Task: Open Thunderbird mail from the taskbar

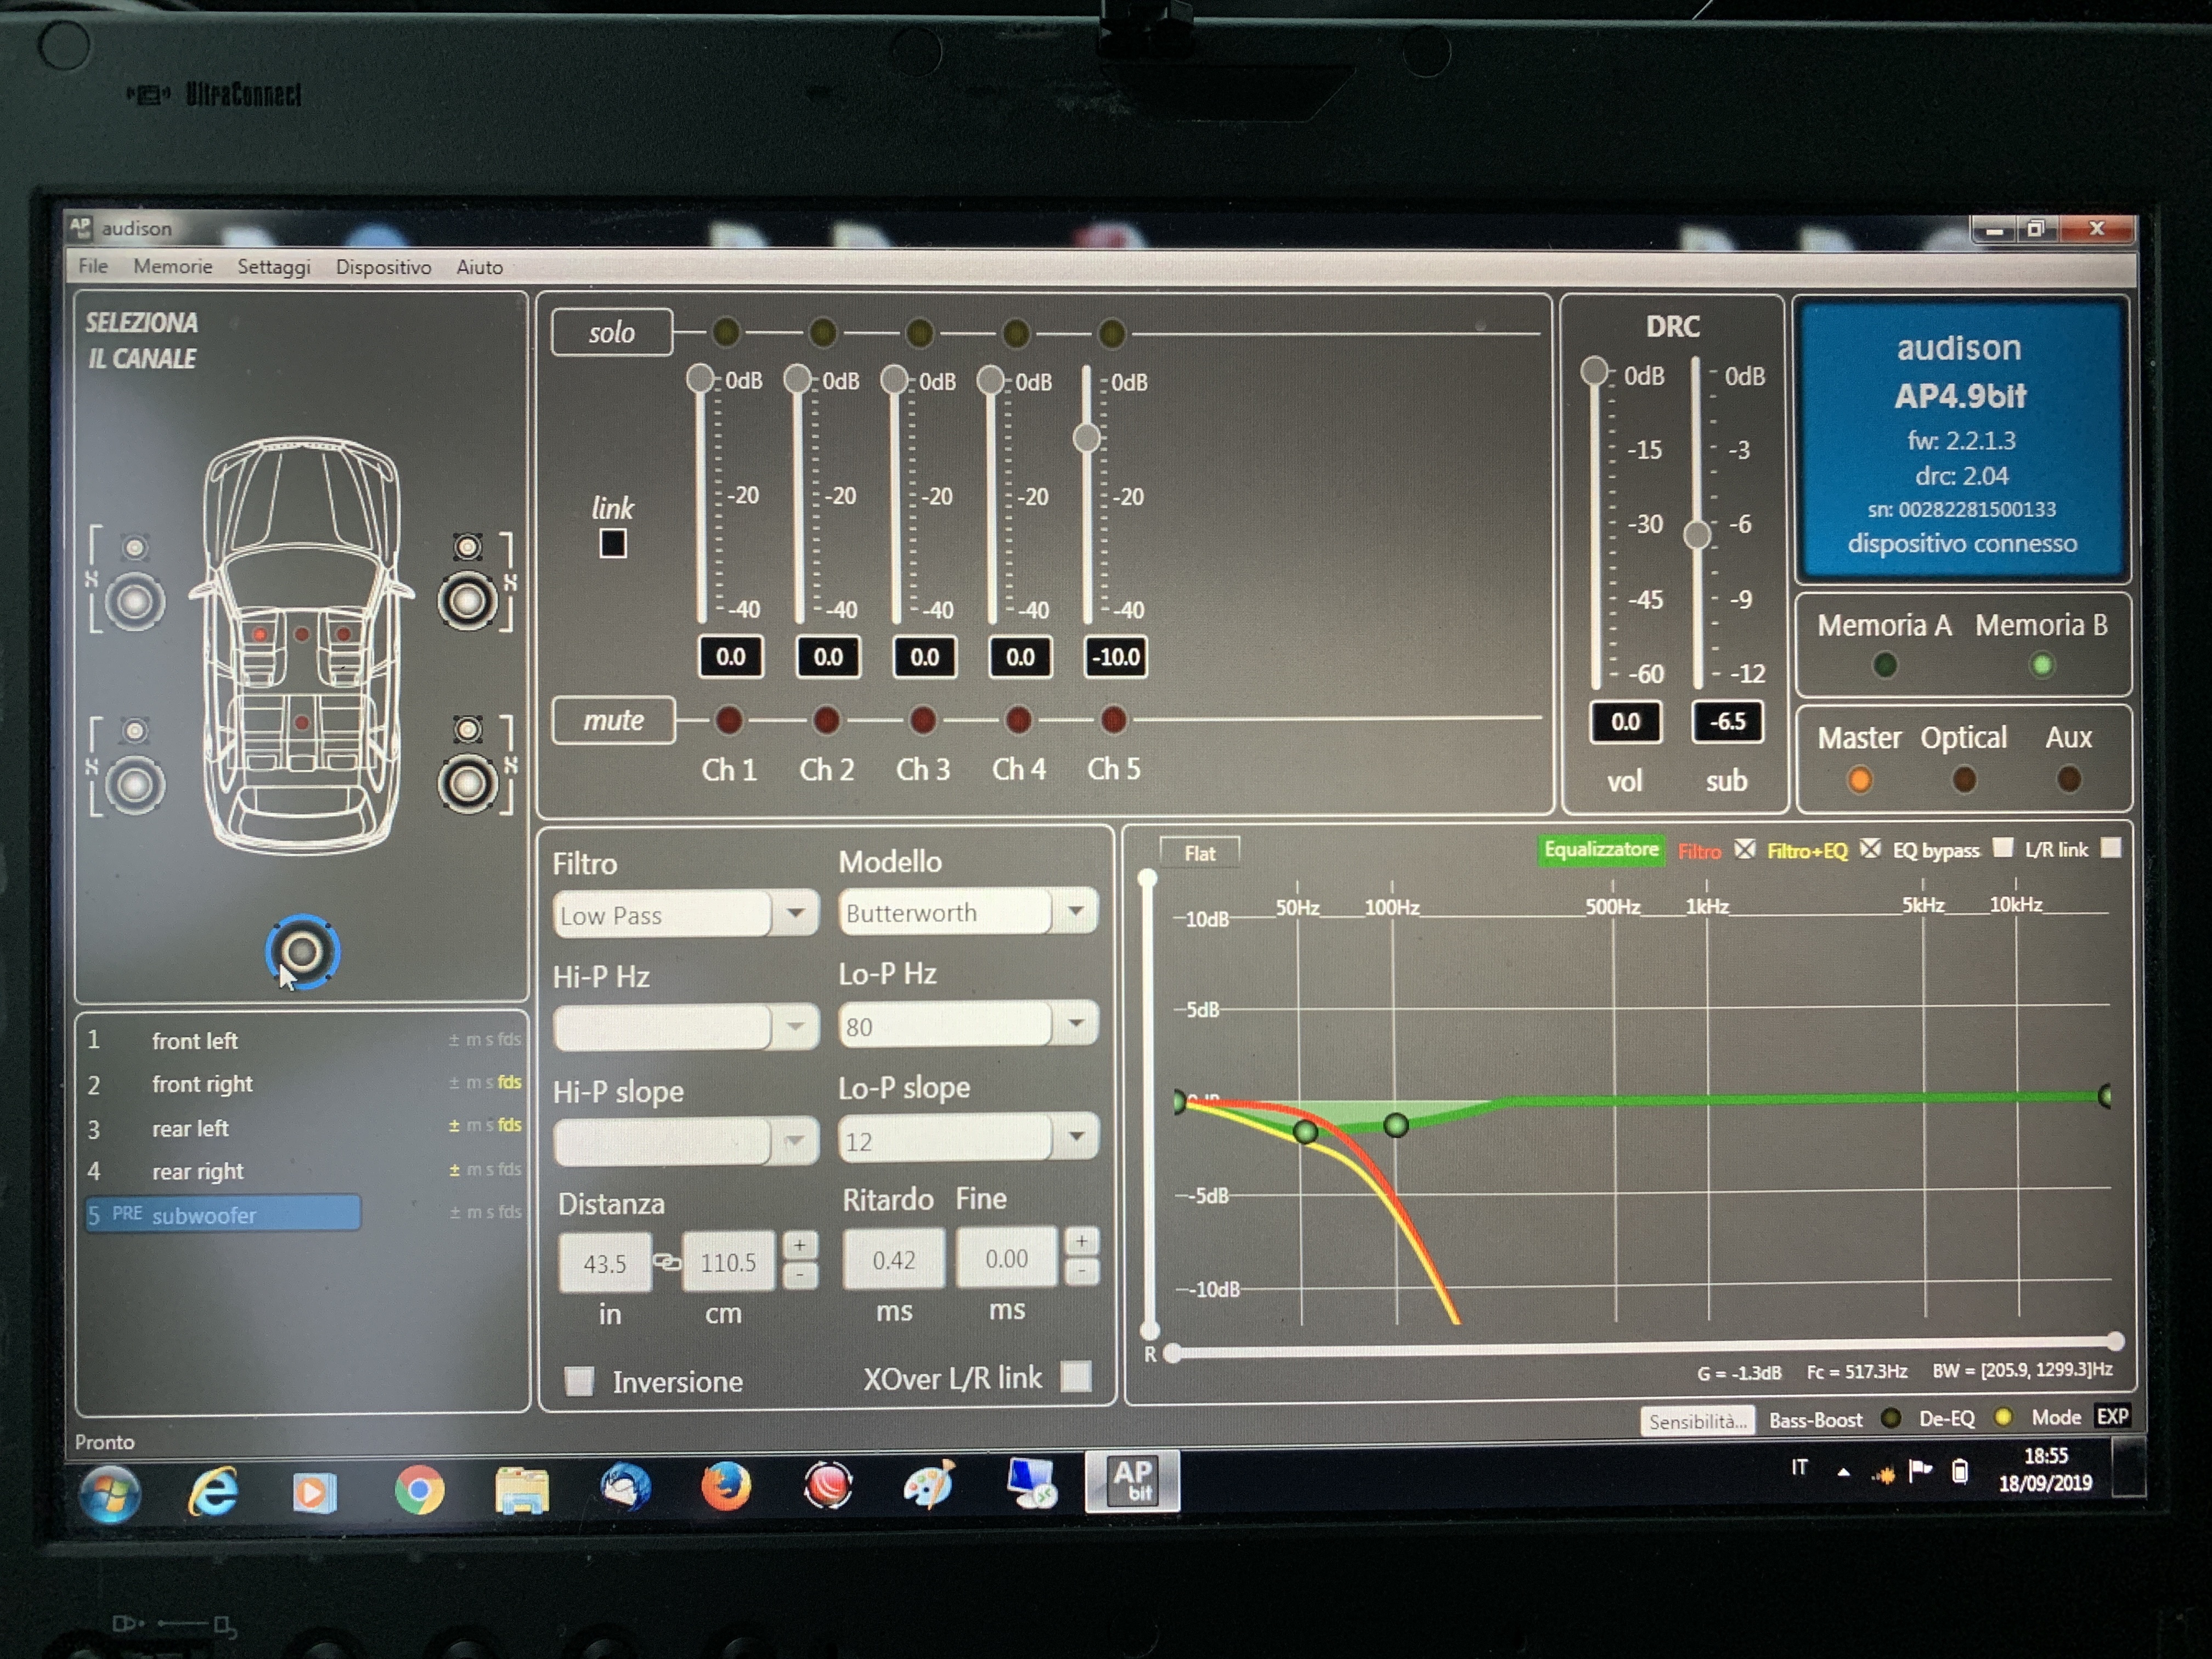Action: coord(625,1487)
